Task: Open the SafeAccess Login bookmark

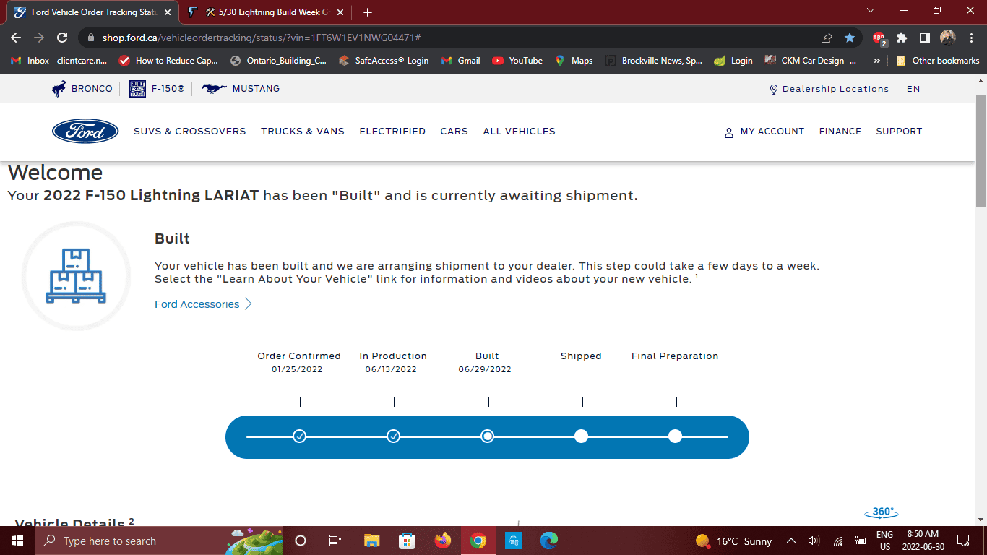Action: click(x=384, y=61)
